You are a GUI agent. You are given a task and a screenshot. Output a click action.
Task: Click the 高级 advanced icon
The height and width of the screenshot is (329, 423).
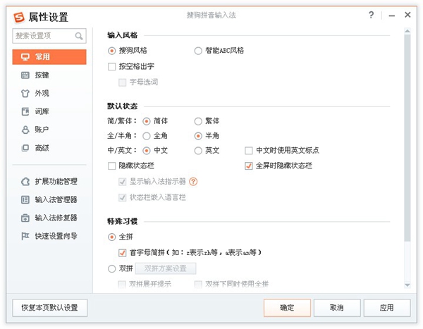click(x=25, y=148)
